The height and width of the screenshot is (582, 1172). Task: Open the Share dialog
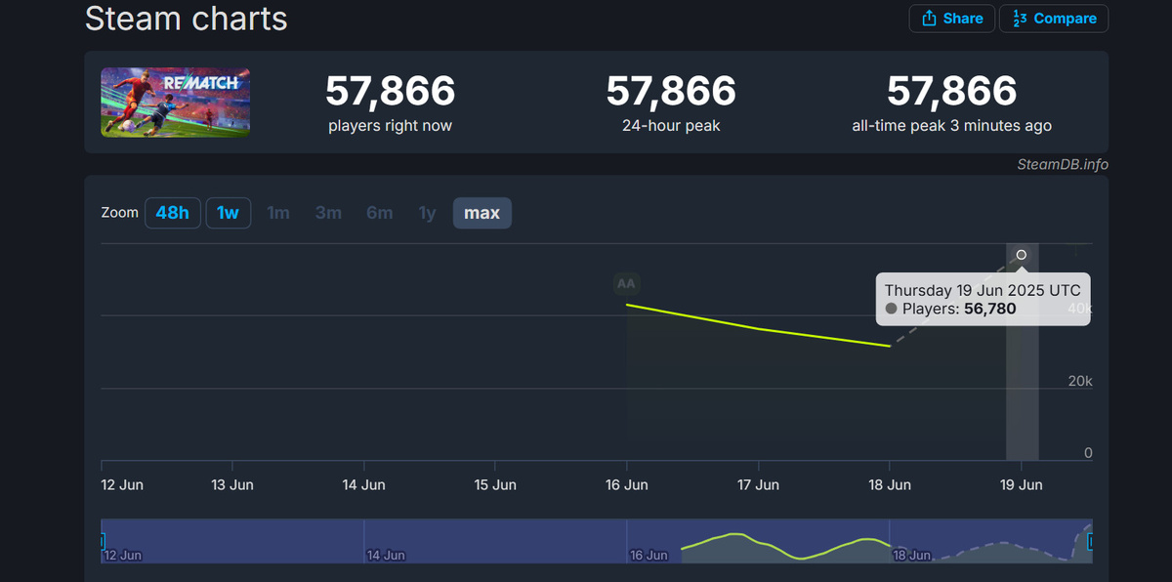click(x=951, y=18)
